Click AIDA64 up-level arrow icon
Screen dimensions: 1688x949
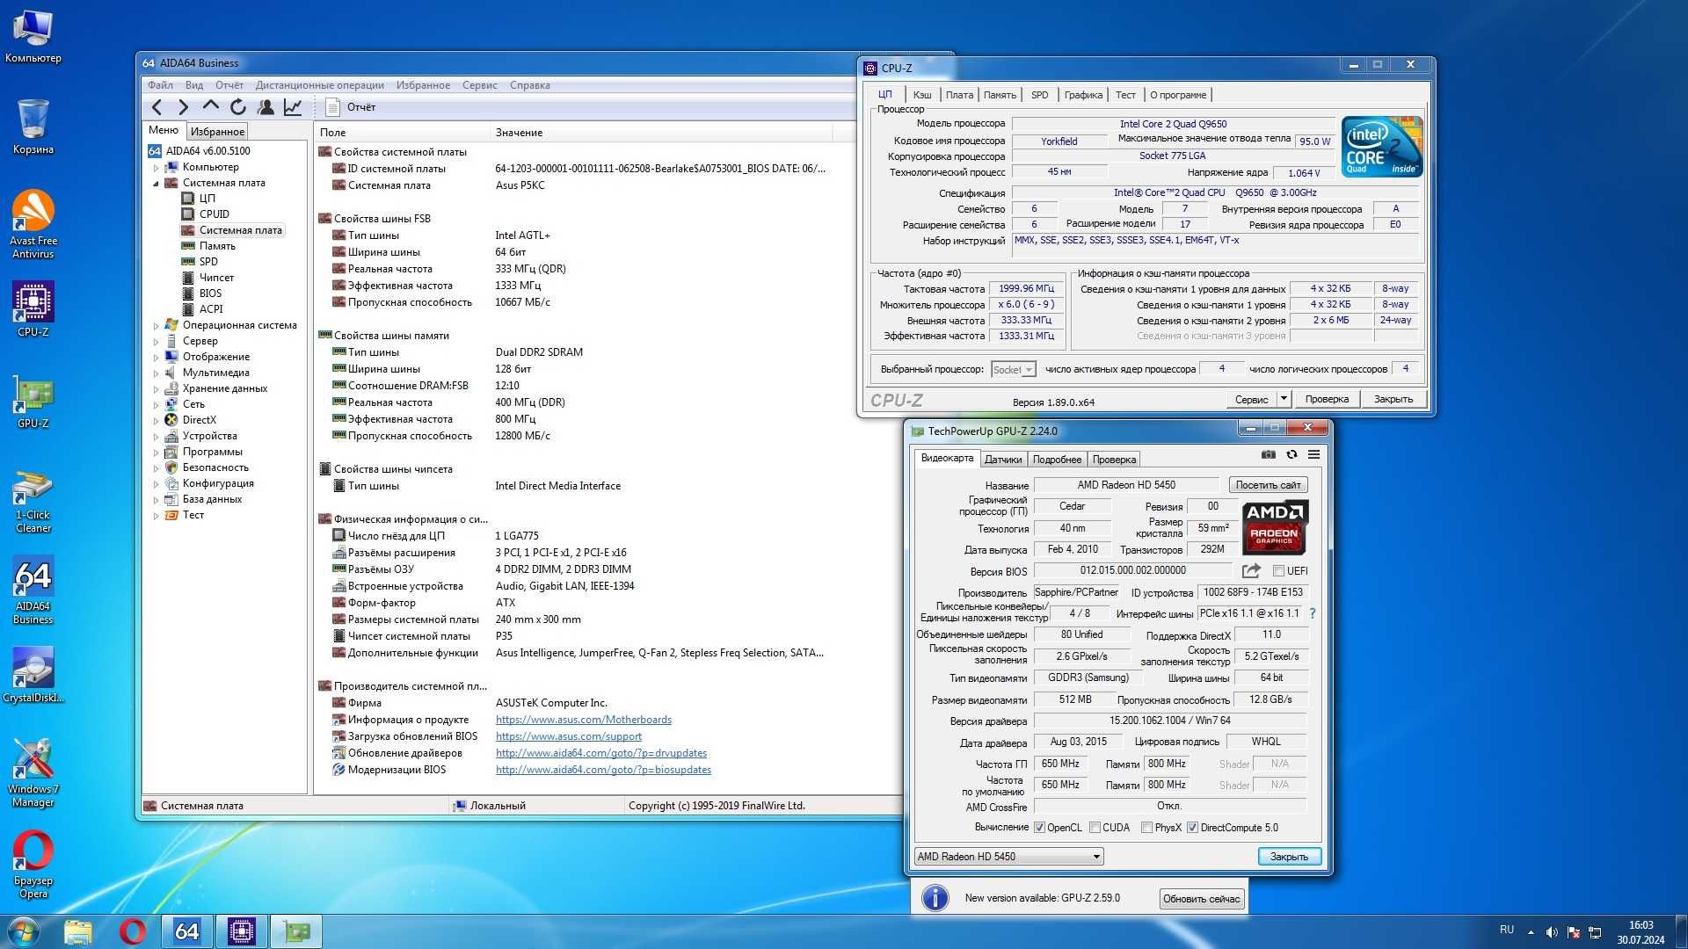[x=210, y=106]
